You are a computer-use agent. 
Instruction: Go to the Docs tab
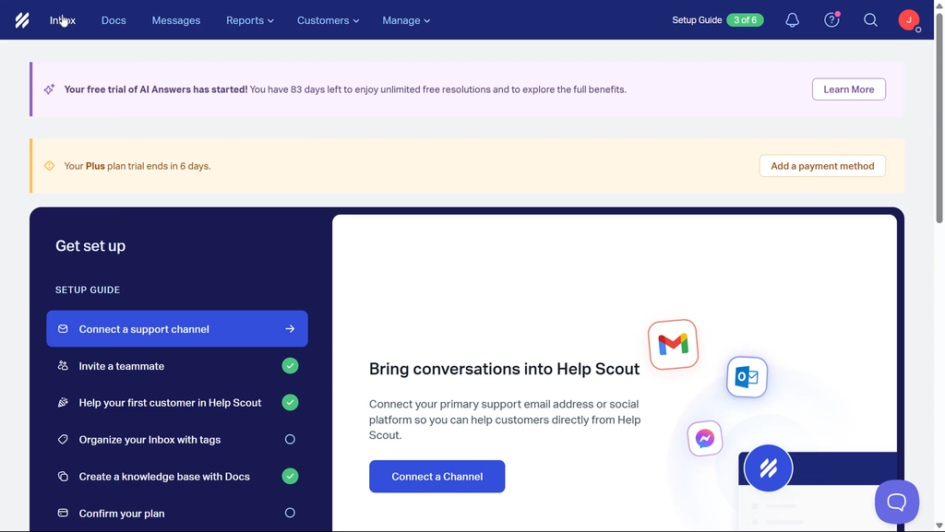coord(114,20)
